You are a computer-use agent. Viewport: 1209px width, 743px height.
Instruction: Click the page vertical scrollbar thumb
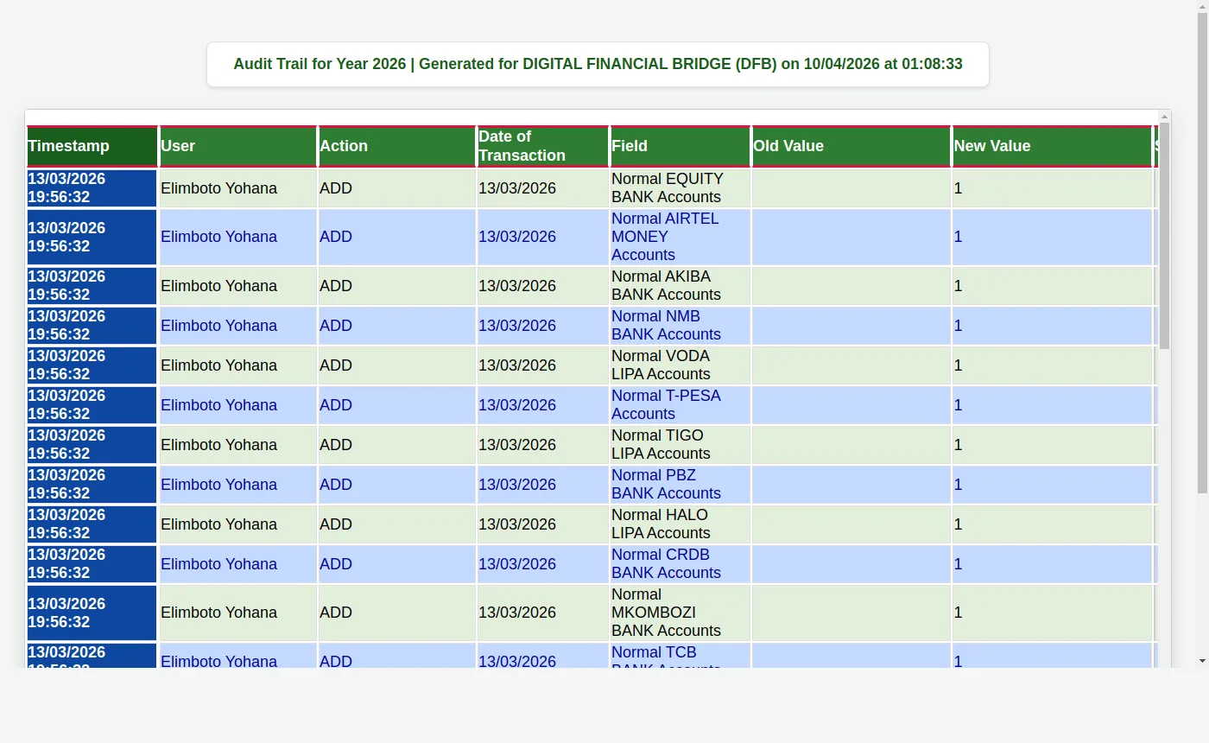click(1202, 254)
